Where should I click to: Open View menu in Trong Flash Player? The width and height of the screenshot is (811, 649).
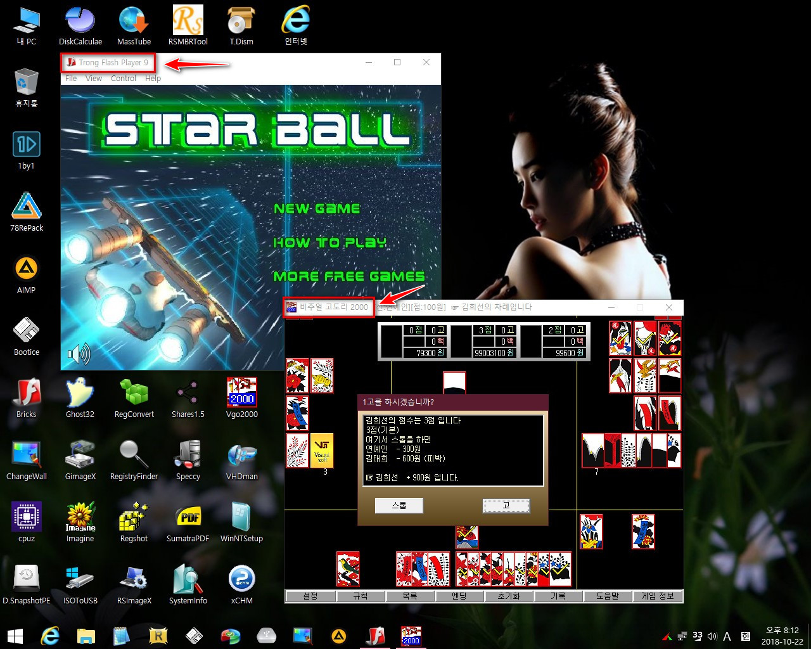[x=94, y=79]
